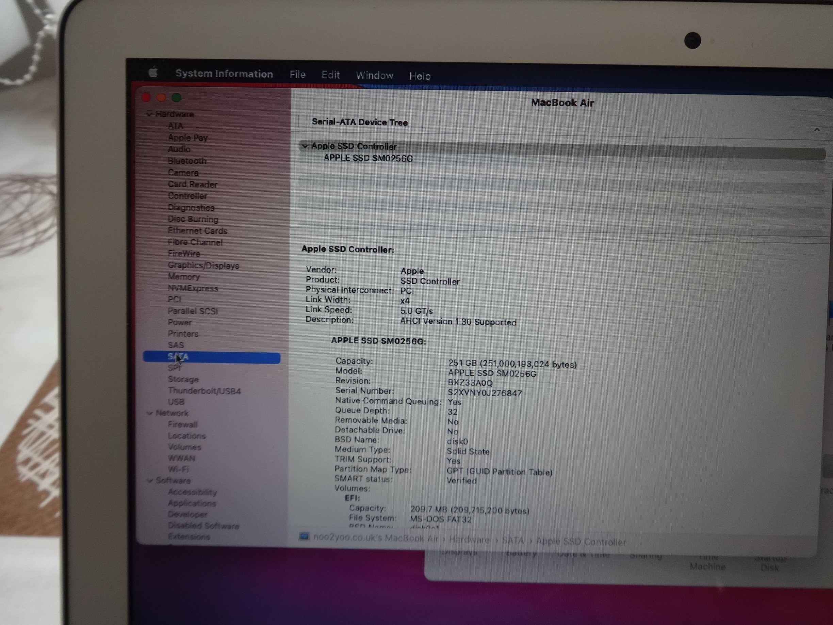Open the Help menu

(420, 76)
